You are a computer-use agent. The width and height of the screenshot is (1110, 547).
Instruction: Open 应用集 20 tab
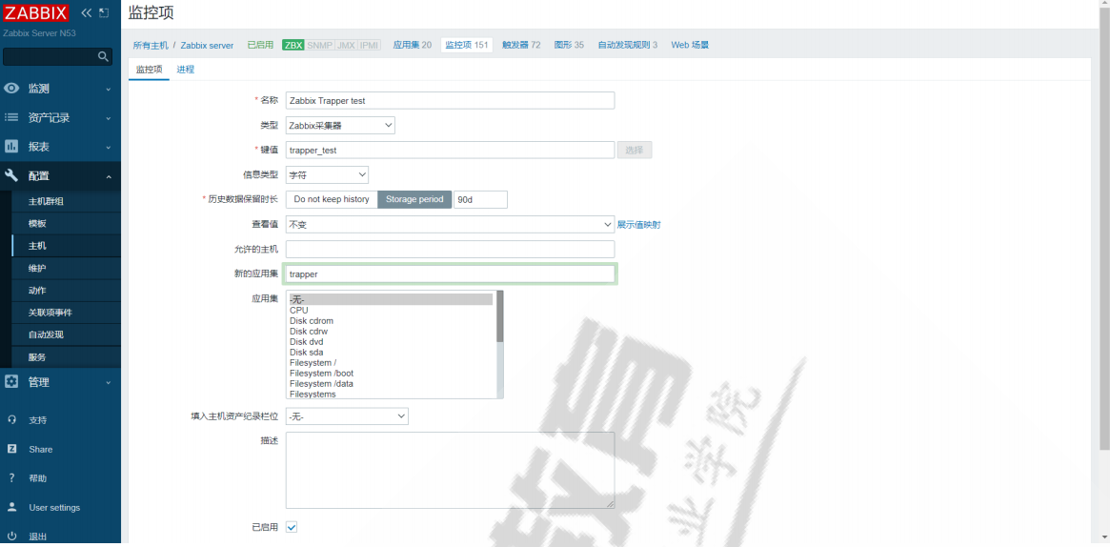click(x=412, y=45)
